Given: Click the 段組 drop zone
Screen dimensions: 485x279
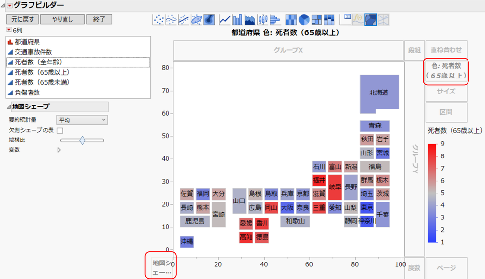Looking at the screenshot, I should point(414,50).
